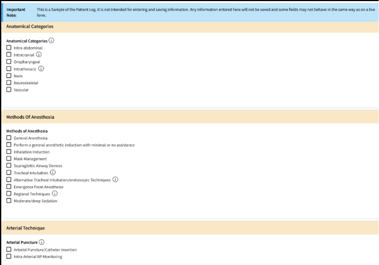Show info for Tracheal Intubation

pos(53,172)
